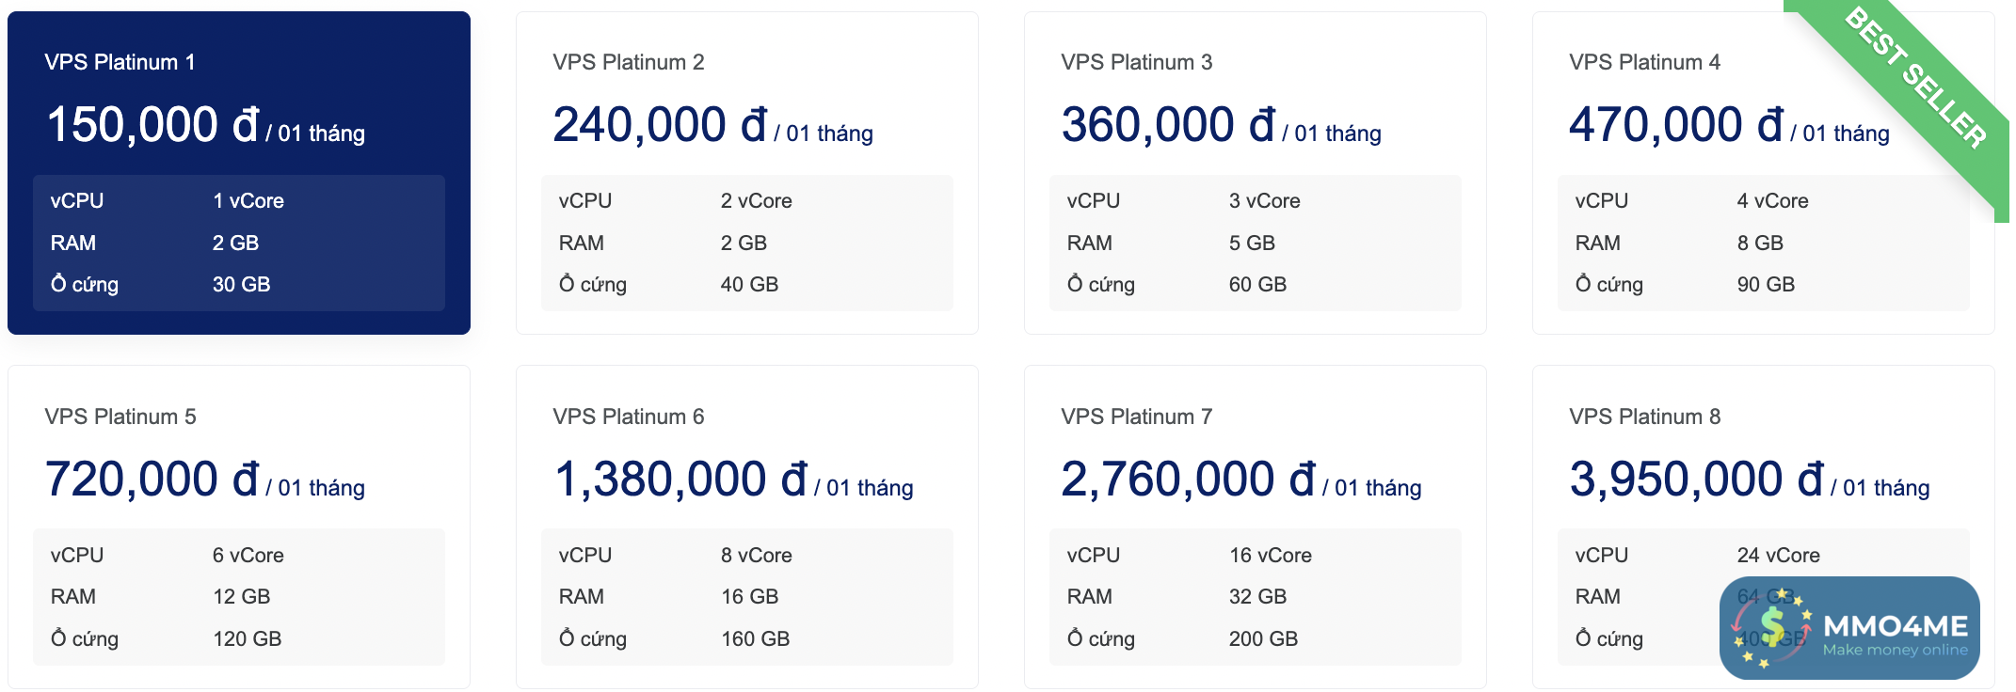
Task: Click the green BEST SELLER ribbon
Action: [1918, 81]
